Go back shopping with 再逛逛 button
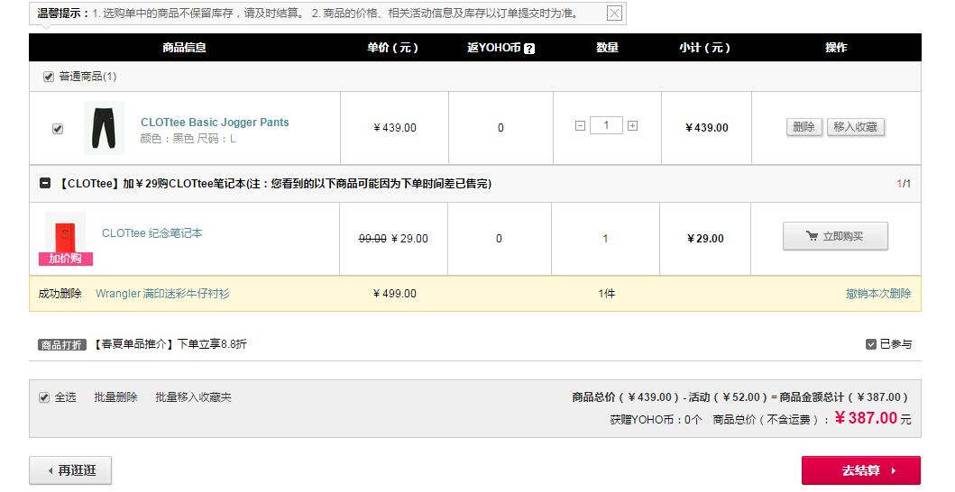 70,470
